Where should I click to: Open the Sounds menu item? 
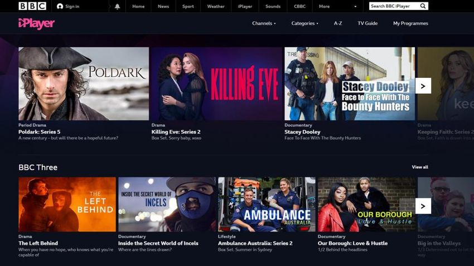click(273, 6)
